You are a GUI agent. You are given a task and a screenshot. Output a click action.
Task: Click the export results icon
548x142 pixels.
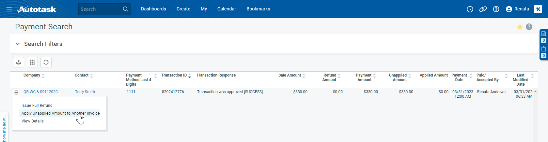pos(19,62)
